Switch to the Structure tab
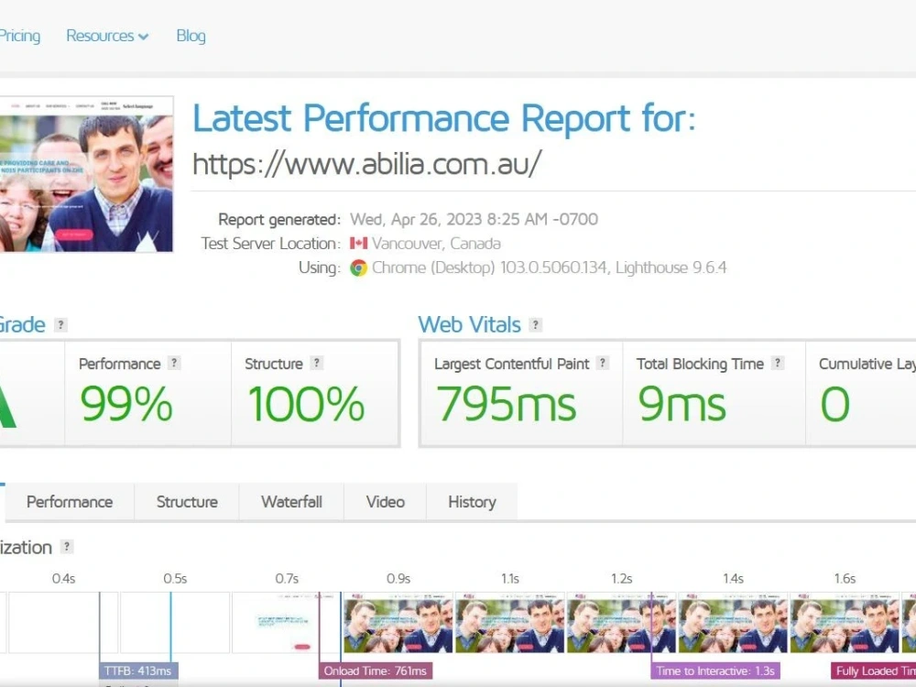Viewport: 916px width, 687px height. tap(187, 502)
